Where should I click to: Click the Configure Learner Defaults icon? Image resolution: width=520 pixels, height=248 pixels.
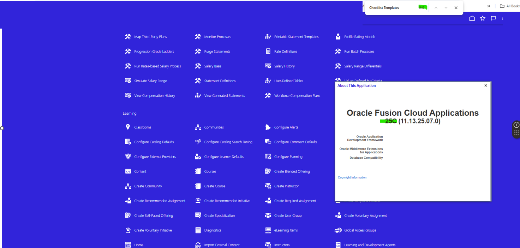click(x=198, y=157)
